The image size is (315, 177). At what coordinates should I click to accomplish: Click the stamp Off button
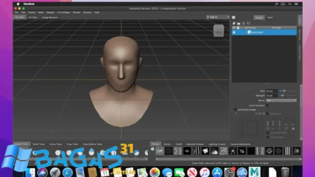pos(160,151)
